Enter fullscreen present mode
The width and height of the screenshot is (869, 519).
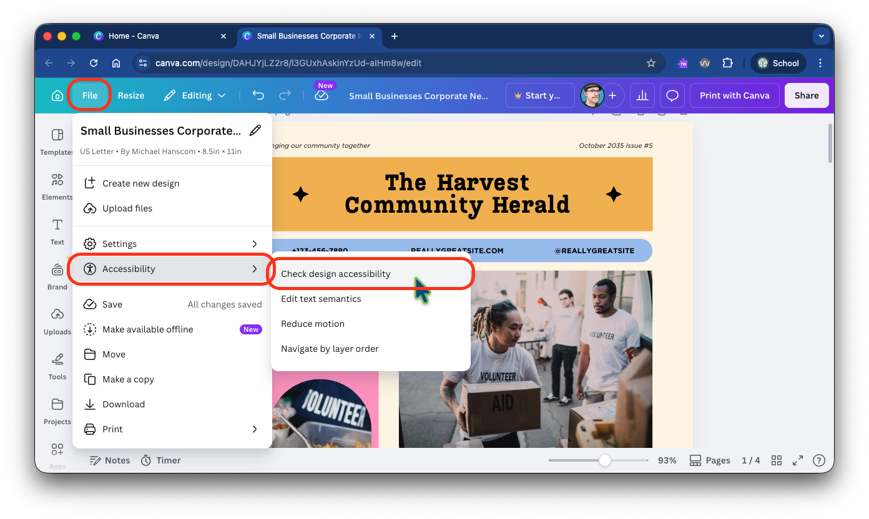tap(798, 460)
